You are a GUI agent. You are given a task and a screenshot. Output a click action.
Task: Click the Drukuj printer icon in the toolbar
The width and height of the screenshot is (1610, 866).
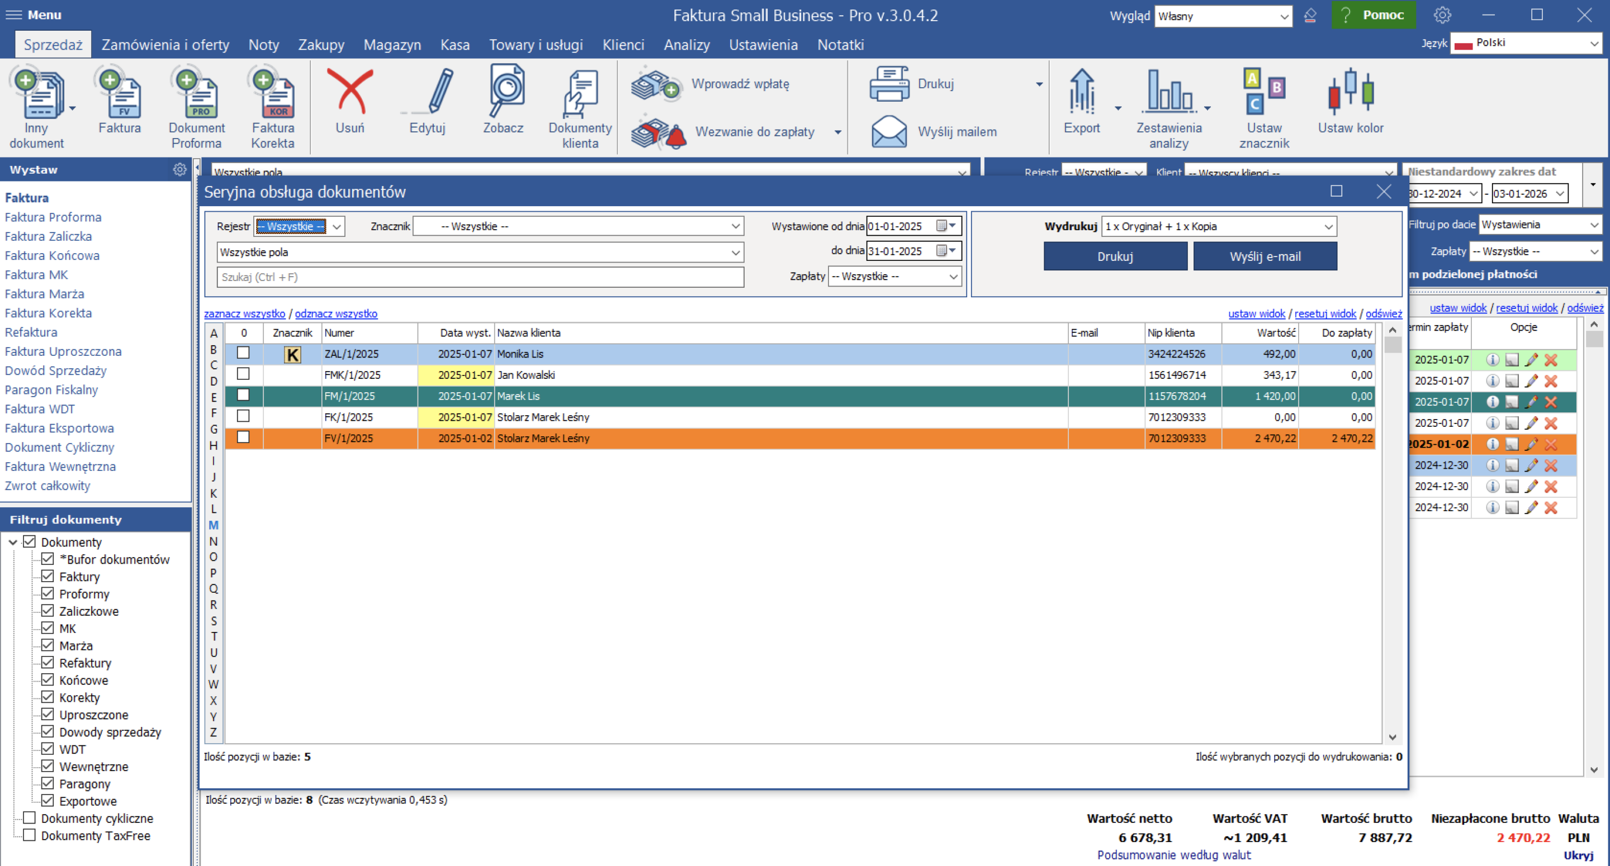pos(889,84)
